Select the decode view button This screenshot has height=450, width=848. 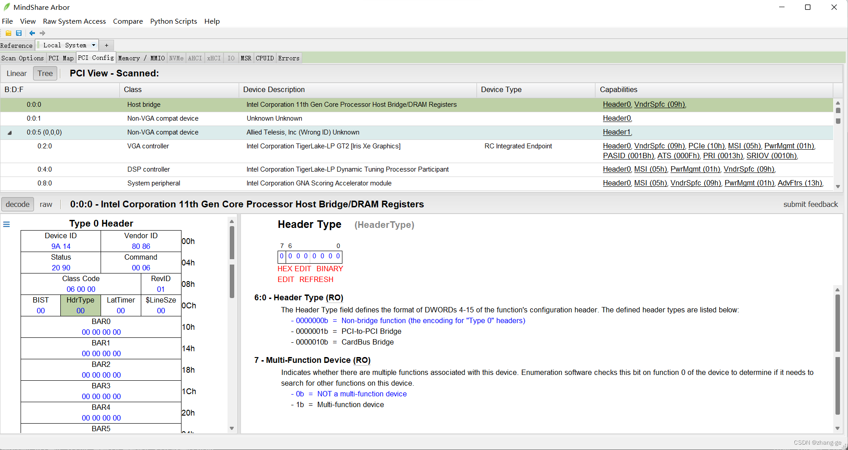[x=18, y=204]
